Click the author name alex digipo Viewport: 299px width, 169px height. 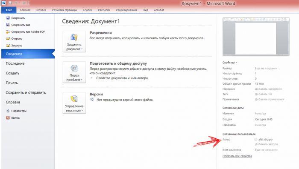coord(265,139)
